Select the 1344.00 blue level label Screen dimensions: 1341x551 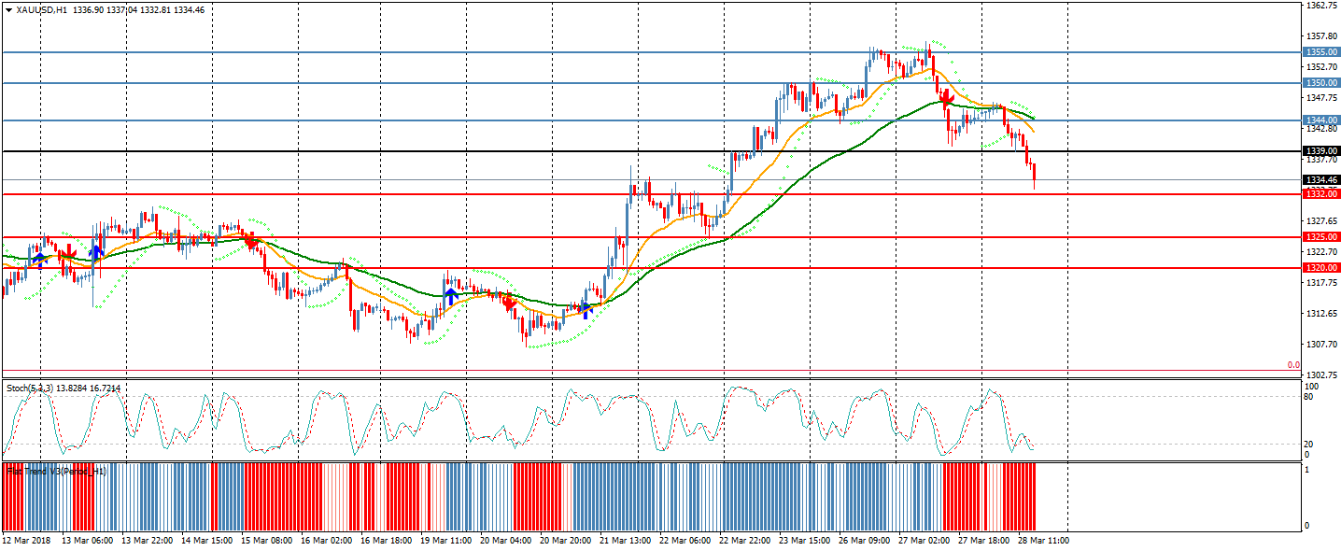1321,120
